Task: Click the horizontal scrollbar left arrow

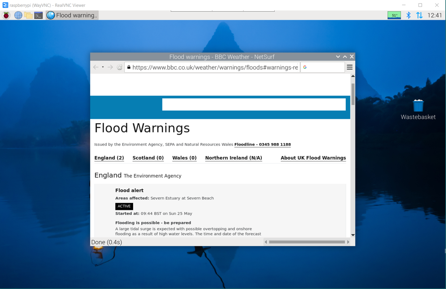Action: [x=266, y=242]
